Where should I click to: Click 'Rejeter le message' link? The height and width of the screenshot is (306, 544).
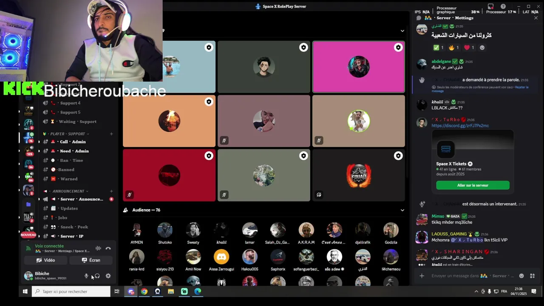click(x=480, y=89)
